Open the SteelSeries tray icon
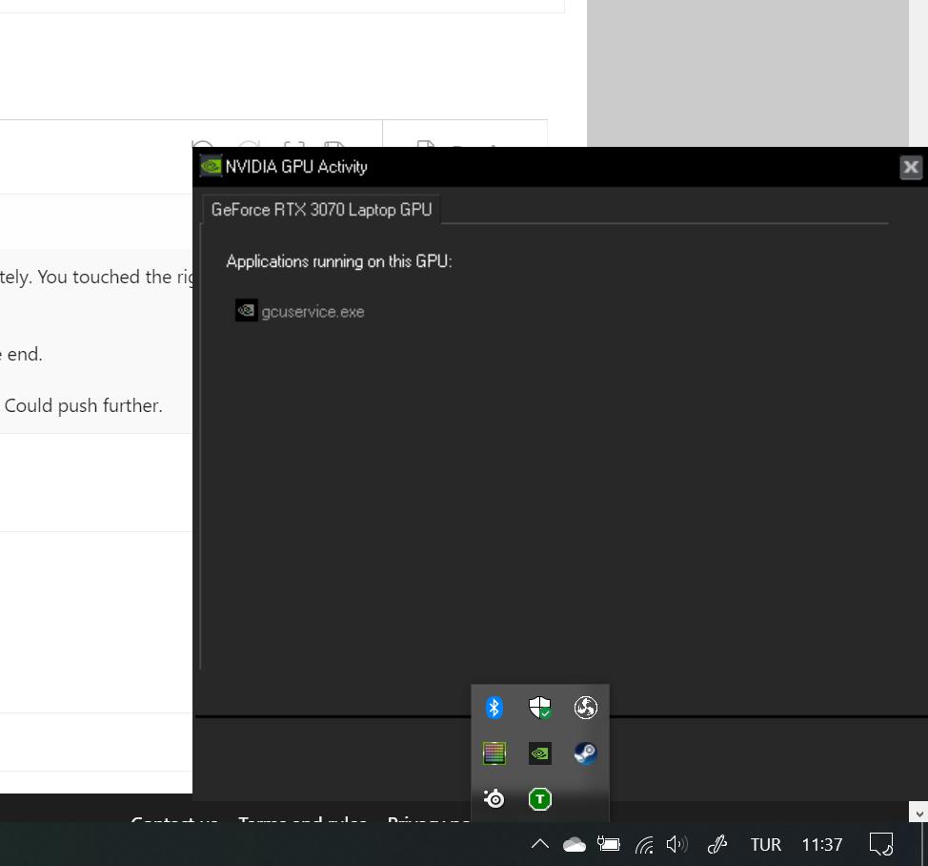This screenshot has width=928, height=866. pyautogui.click(x=494, y=799)
